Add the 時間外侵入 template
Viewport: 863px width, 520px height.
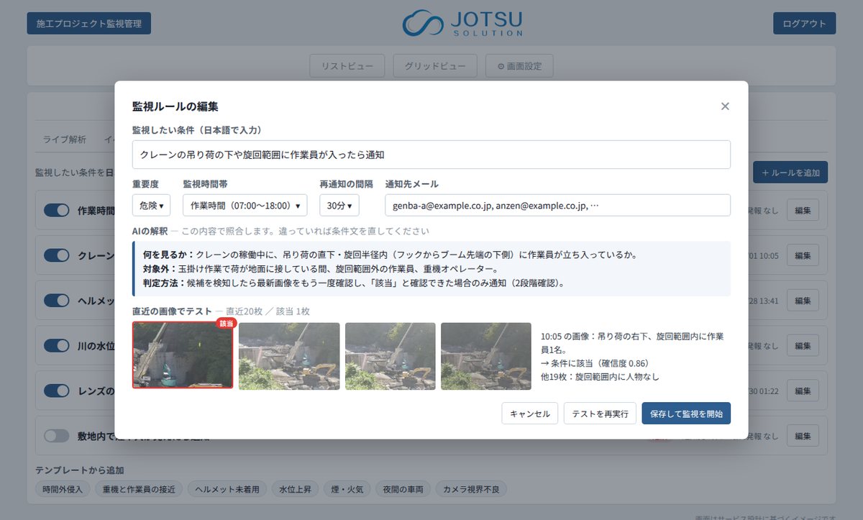pos(63,489)
